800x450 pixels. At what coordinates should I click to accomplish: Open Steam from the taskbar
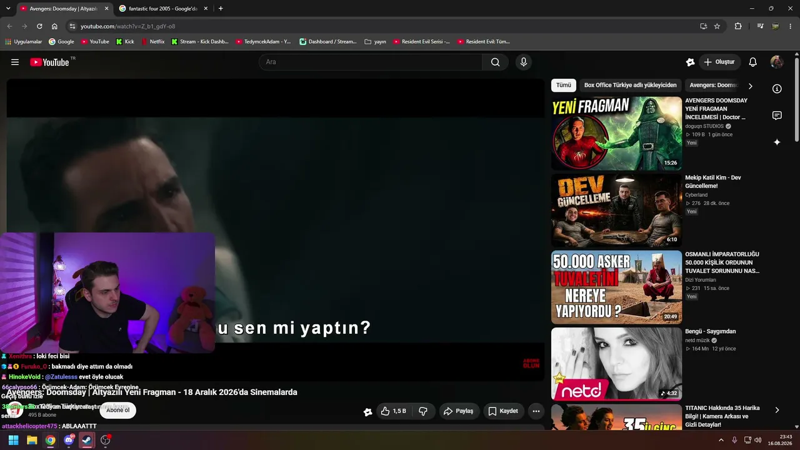point(87,440)
